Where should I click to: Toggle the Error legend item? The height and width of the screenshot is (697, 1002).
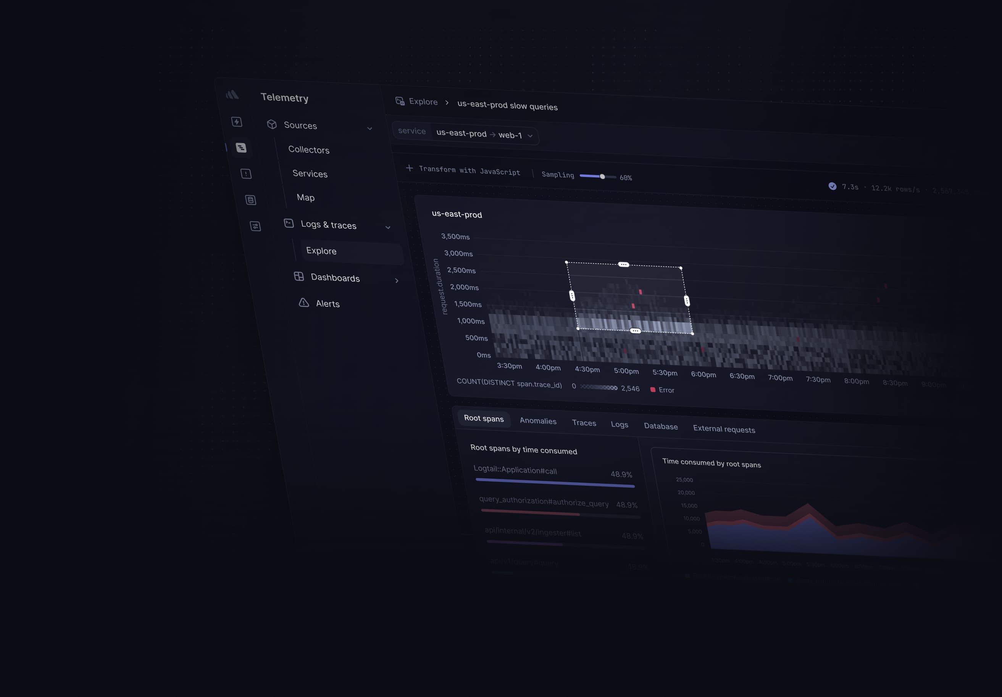tap(662, 390)
